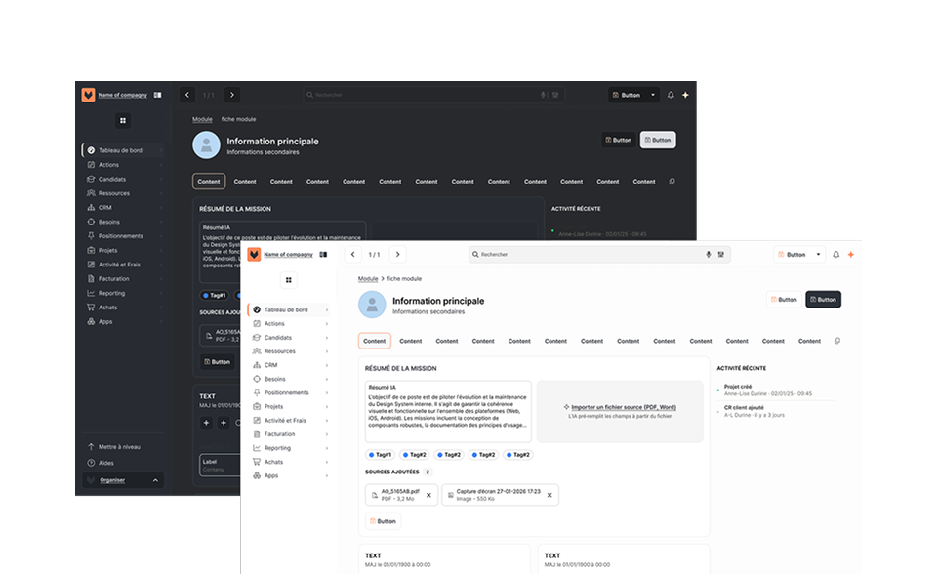Open Achats in the dark sidebar
This screenshot has height=574, width=937.
[124, 307]
